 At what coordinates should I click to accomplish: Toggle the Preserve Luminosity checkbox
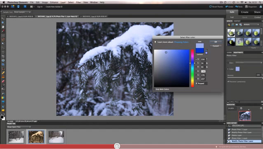tap(228, 82)
